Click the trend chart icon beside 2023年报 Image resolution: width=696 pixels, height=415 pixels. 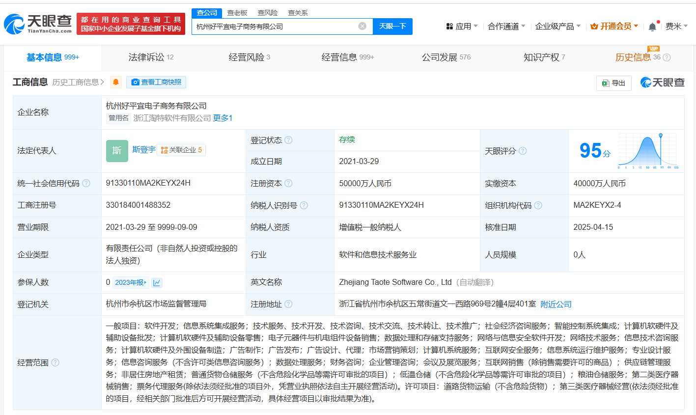tap(157, 282)
